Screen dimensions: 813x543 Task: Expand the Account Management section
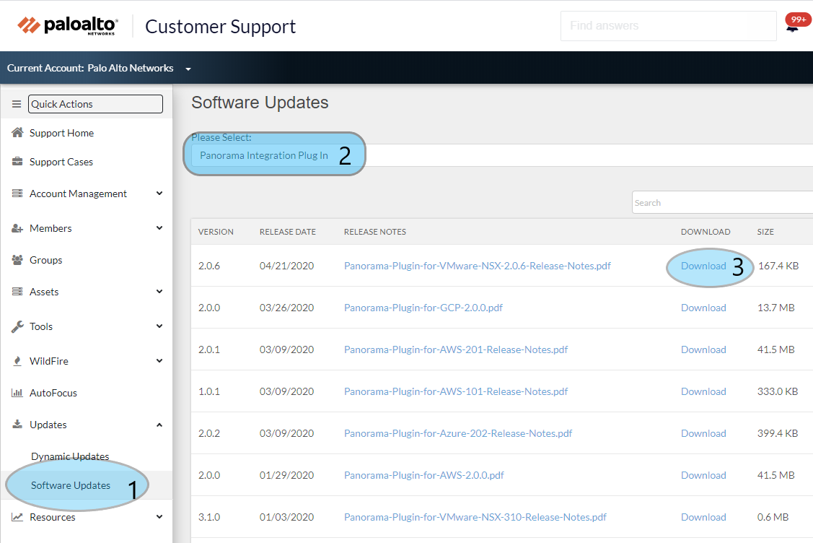coord(79,194)
